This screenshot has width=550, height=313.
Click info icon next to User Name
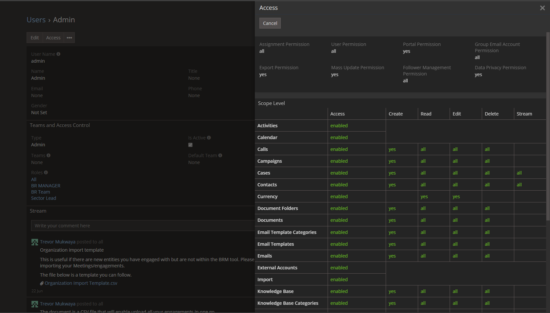[58, 54]
